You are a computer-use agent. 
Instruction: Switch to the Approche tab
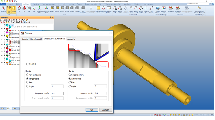71,39
